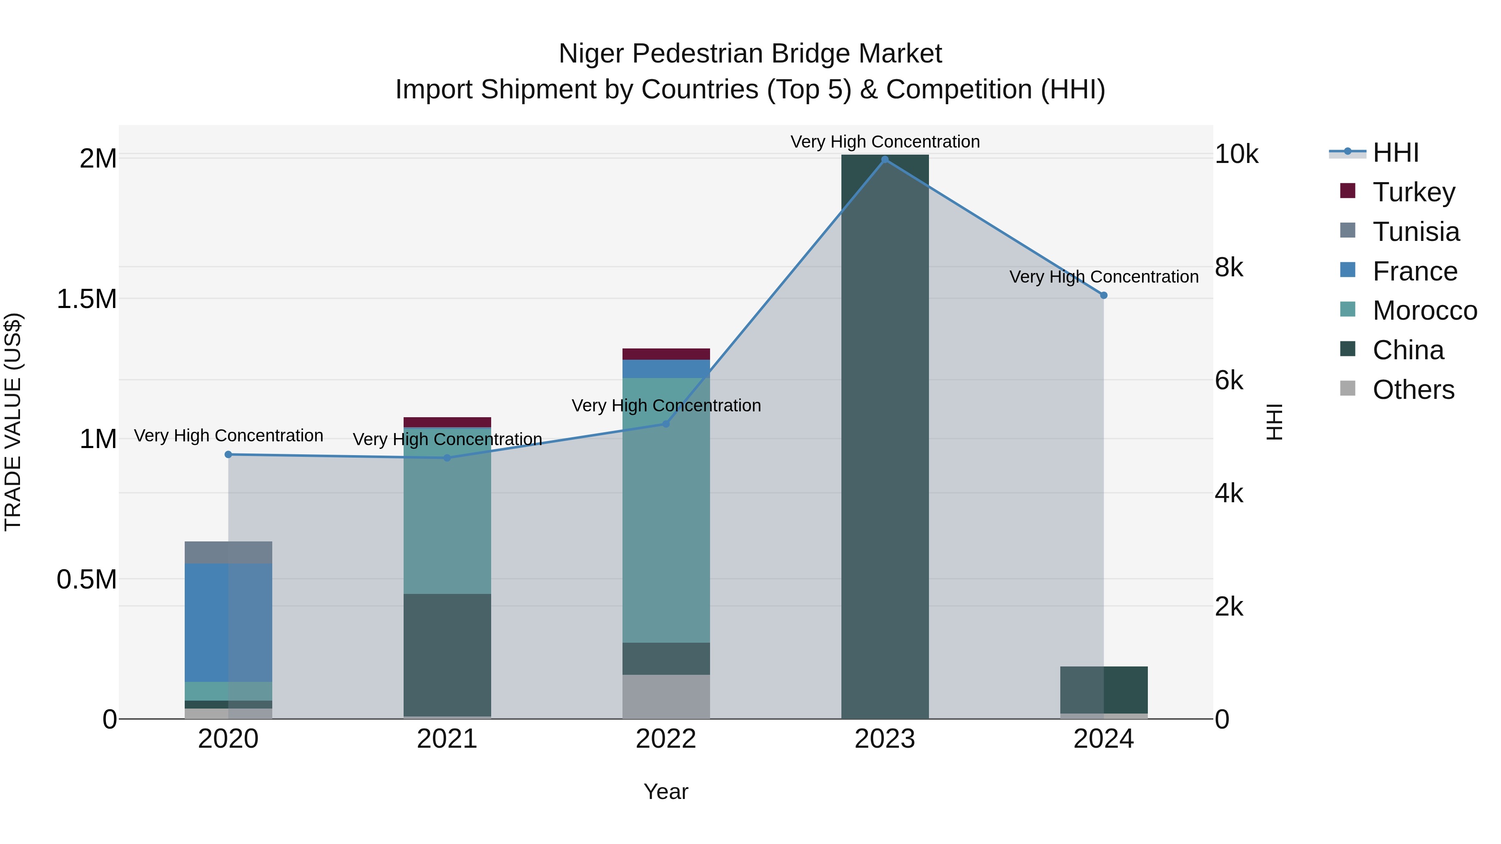This screenshot has height=844, width=1501.
Task: Toggle the HHI legend entry
Action: [1373, 153]
